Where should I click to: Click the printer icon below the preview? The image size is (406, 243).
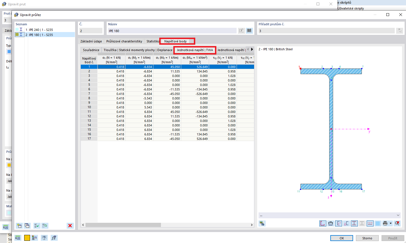(x=385, y=223)
